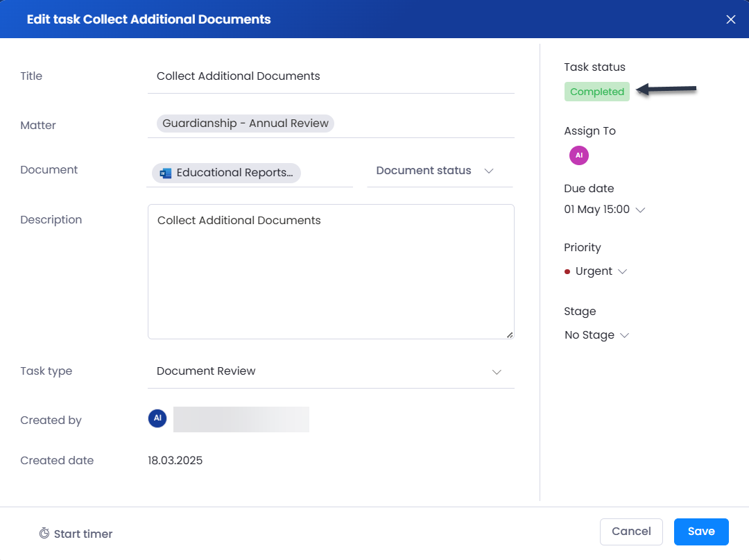
Task: Click the Task type field label
Action: coord(46,371)
